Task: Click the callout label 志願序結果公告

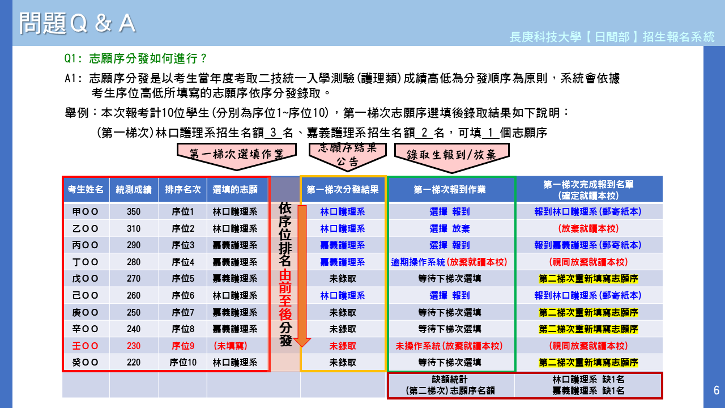Action: [347, 155]
